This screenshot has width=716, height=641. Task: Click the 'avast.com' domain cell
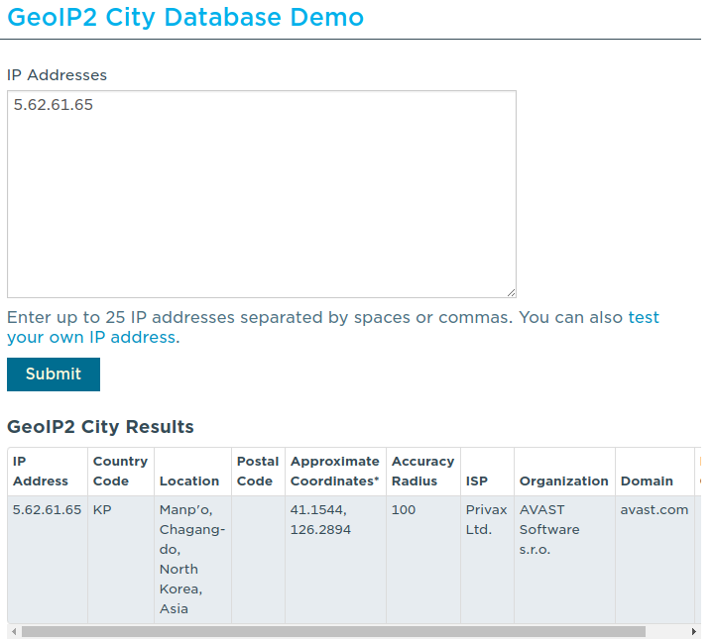(655, 560)
